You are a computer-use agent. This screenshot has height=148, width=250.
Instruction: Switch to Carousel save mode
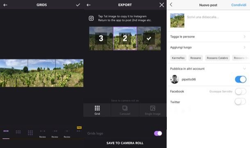click(x=125, y=110)
